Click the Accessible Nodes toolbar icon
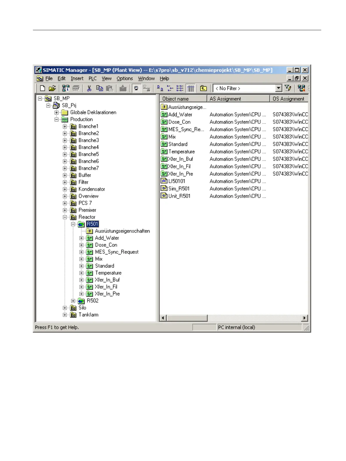This screenshot has height=461, width=346. (66, 88)
